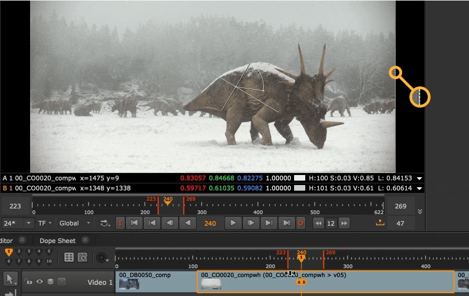Image resolution: width=469 pixels, height=296 pixels.
Task: Click the A input pixel color swatch
Action: point(300,178)
